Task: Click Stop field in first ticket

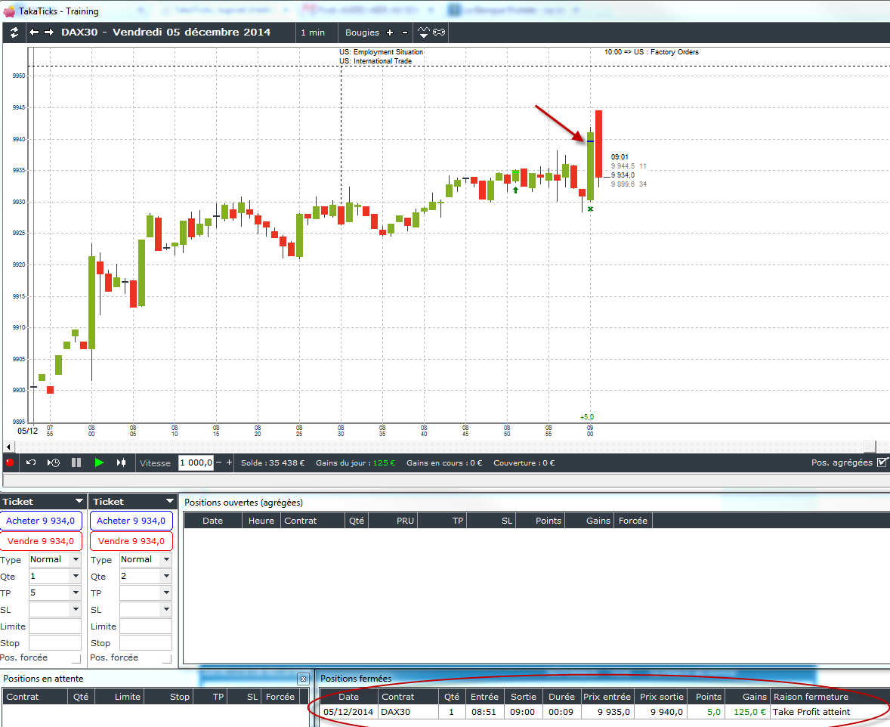Action: pos(55,642)
